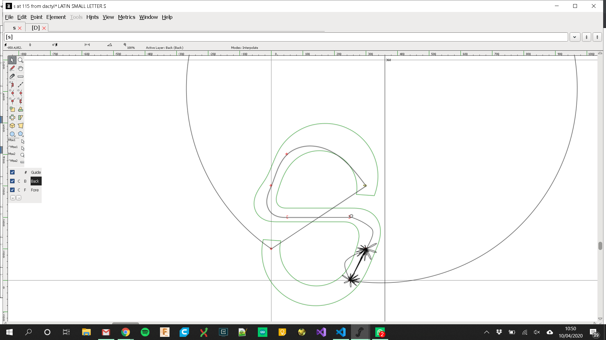Select the Scale selection tool
606x340 pixels.
(12, 109)
